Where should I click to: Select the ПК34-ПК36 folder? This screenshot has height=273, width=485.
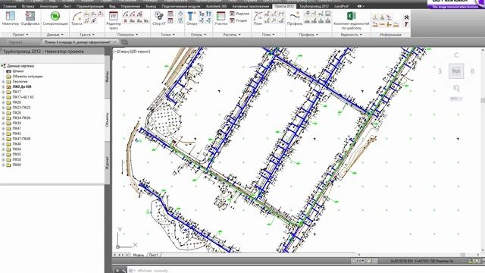pos(21,118)
